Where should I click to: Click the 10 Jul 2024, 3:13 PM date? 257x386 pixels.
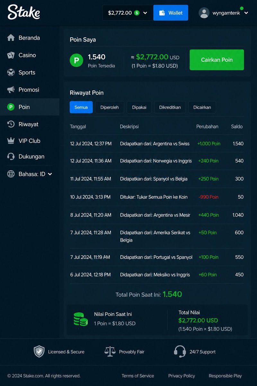click(90, 197)
